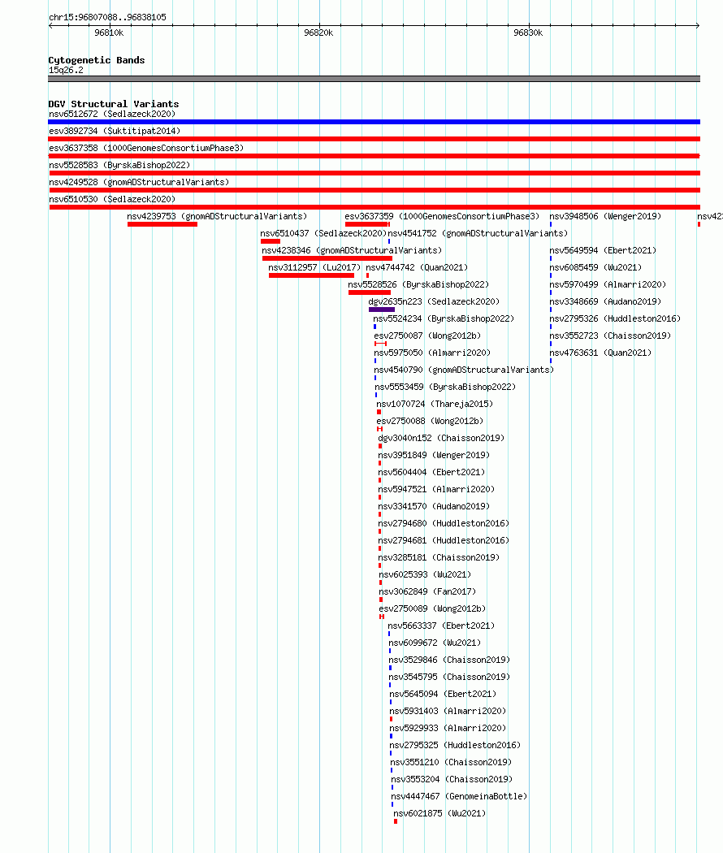Select red bar under nsv4239753
Screen dimensions: 723x853
(x=162, y=224)
